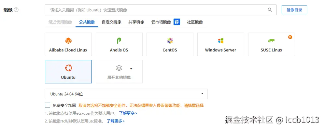Select the Anolis OS image card
324x129 pixels.
pyautogui.click(x=119, y=44)
